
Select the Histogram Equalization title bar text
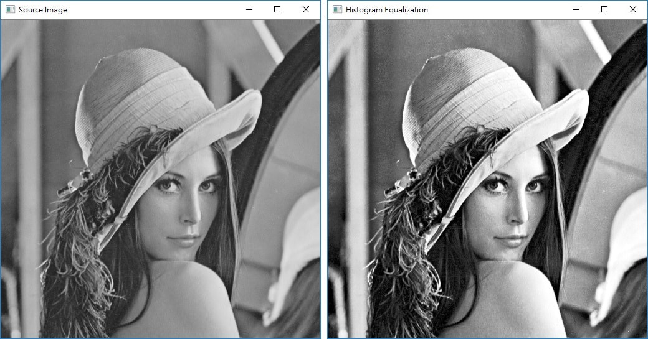point(389,10)
